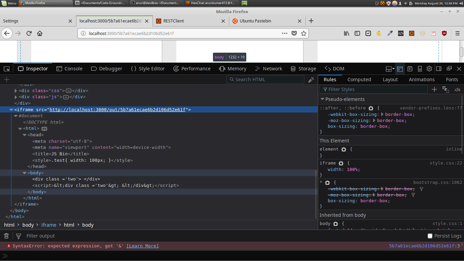The image size is (464, 261).
Task: Click Learn More in the error message
Action: tap(143, 246)
